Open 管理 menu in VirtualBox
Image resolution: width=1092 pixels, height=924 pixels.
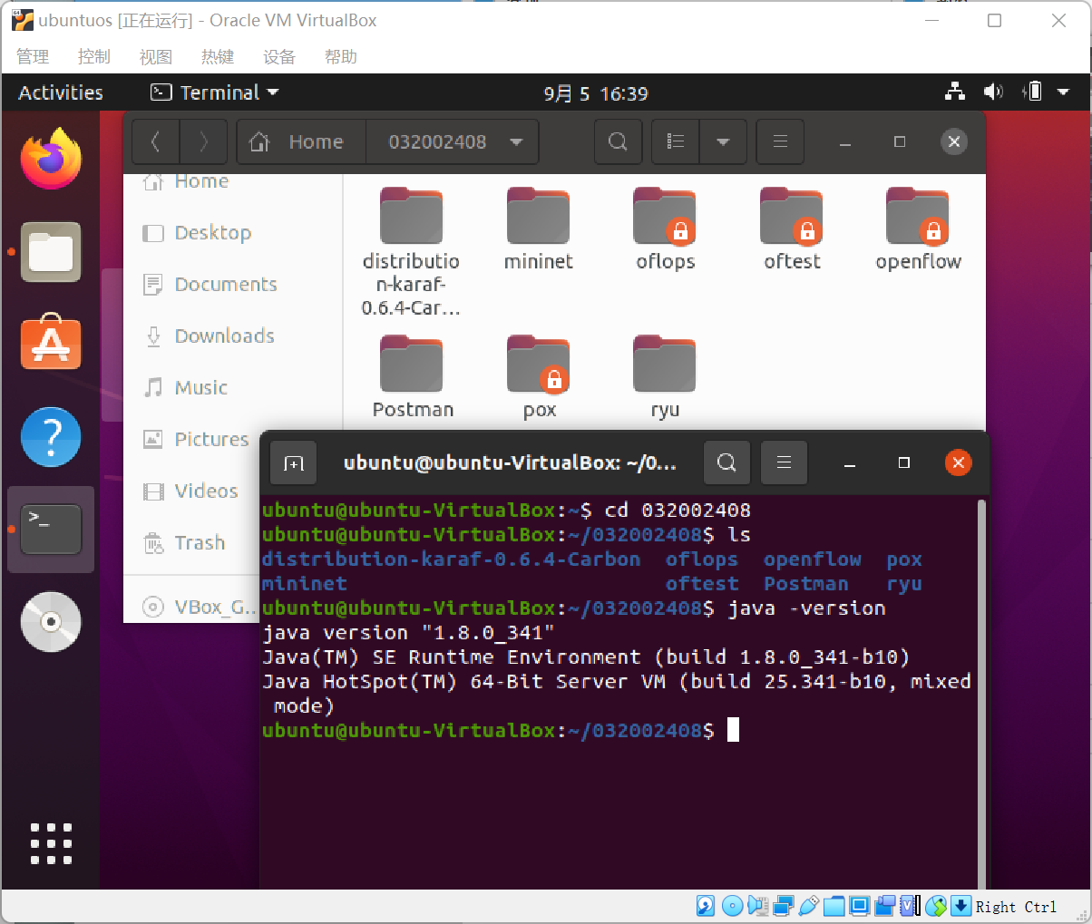coord(33,56)
